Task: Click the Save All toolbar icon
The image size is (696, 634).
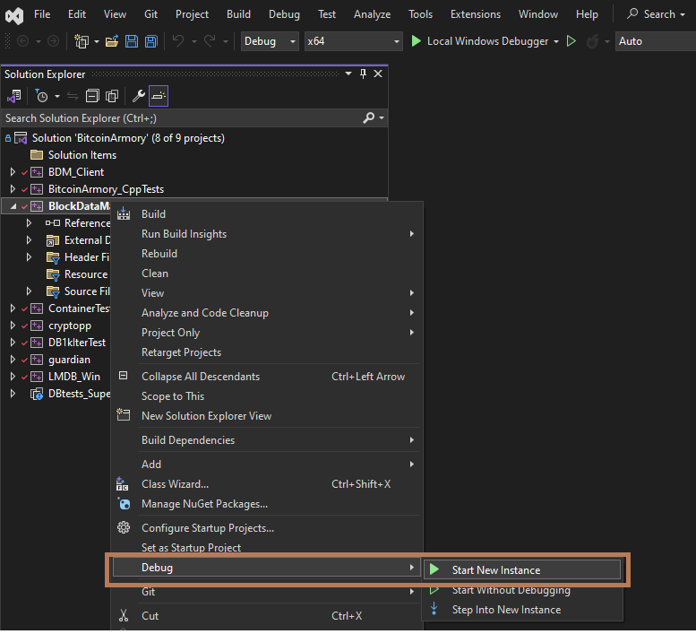Action: pyautogui.click(x=151, y=41)
